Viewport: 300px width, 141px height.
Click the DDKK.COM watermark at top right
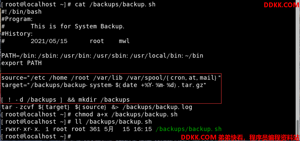[282, 5]
